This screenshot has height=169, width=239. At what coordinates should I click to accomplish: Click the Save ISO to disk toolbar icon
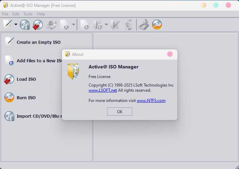click(51, 25)
